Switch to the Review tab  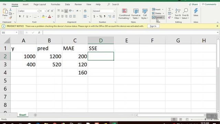[x=78, y=4]
